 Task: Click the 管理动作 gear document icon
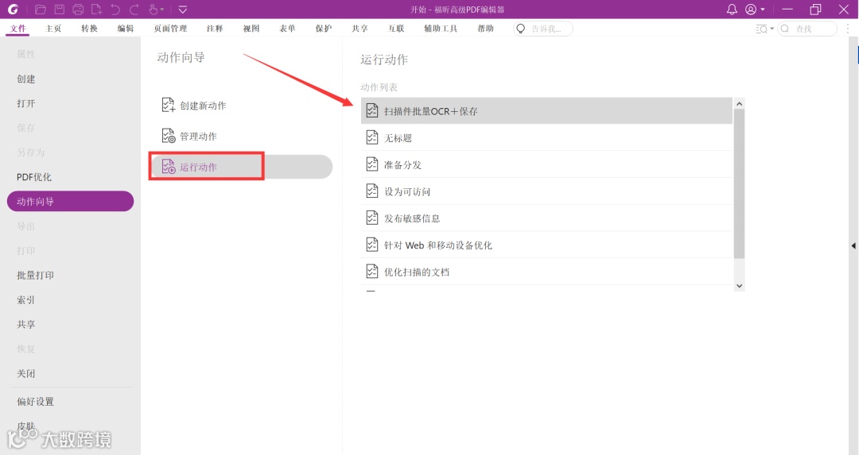[168, 135]
